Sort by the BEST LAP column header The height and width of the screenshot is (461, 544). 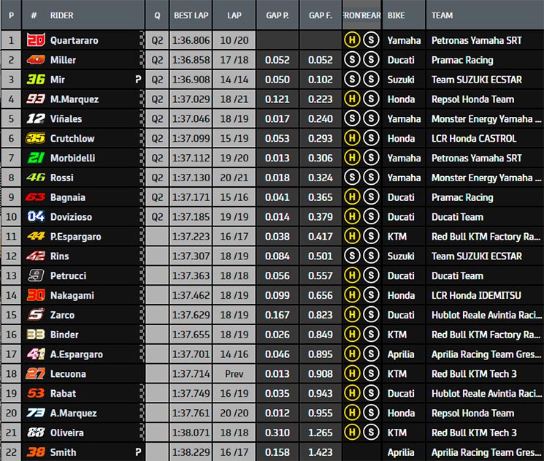[x=191, y=15]
